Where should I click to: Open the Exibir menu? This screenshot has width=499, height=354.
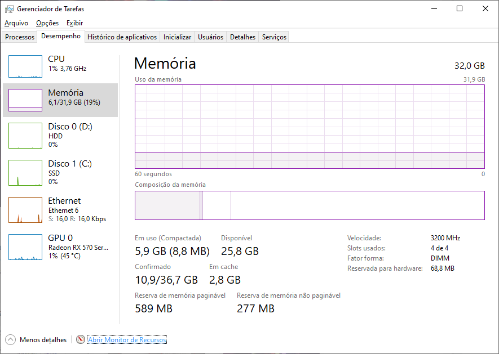click(x=74, y=23)
